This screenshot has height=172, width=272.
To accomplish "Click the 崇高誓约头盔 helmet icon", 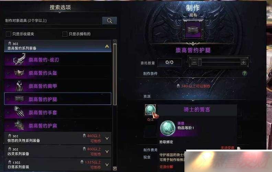I will click(19, 73).
